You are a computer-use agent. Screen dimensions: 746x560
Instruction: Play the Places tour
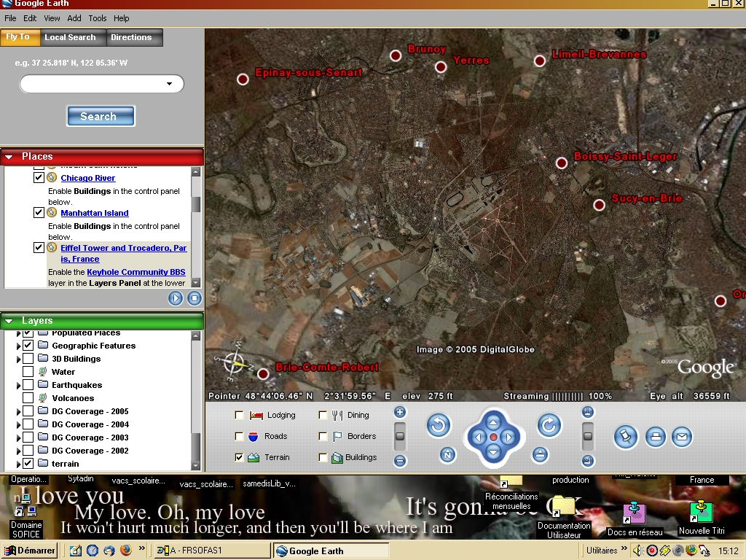click(x=175, y=298)
